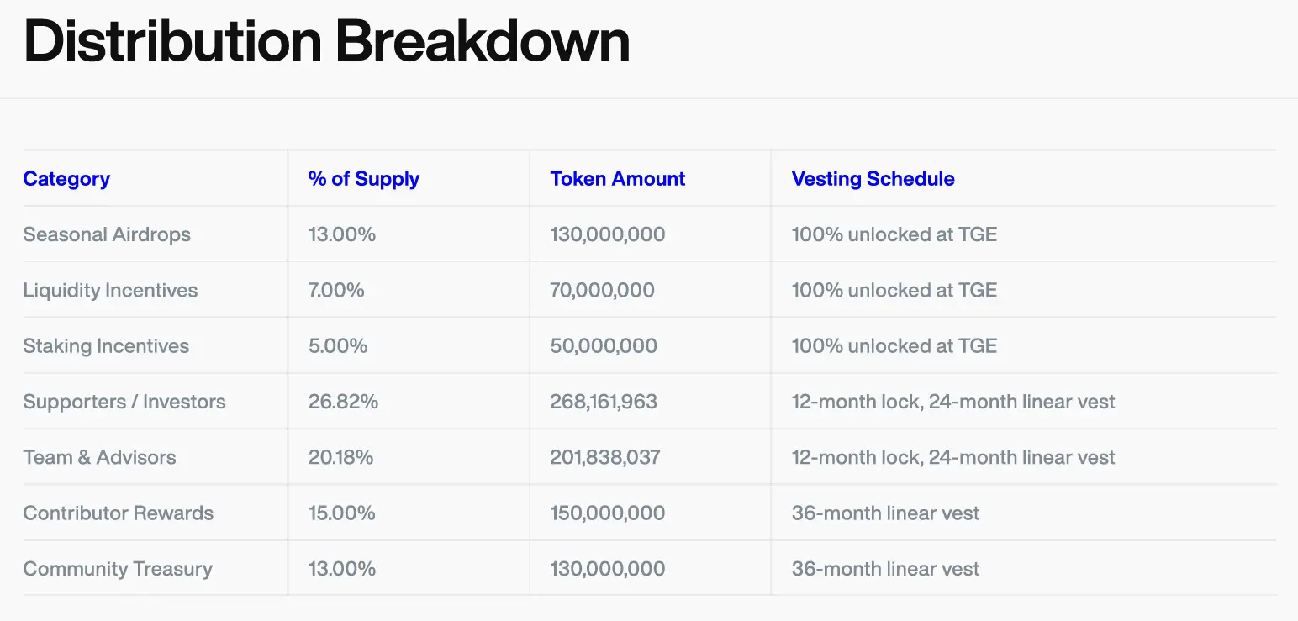Click the 7.00% supply value
Viewport: 1298px width, 621px height.
pos(336,291)
